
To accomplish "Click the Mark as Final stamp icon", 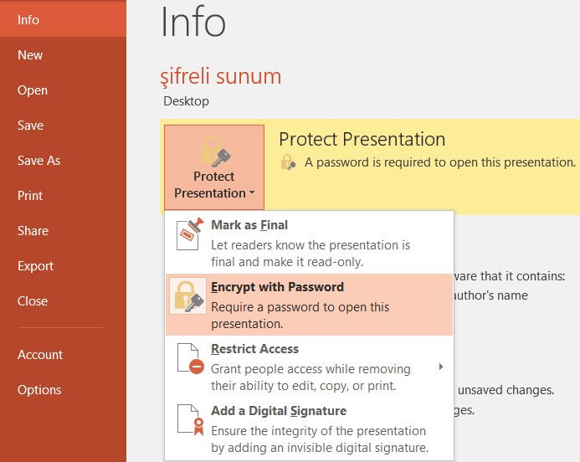I will pos(190,234).
